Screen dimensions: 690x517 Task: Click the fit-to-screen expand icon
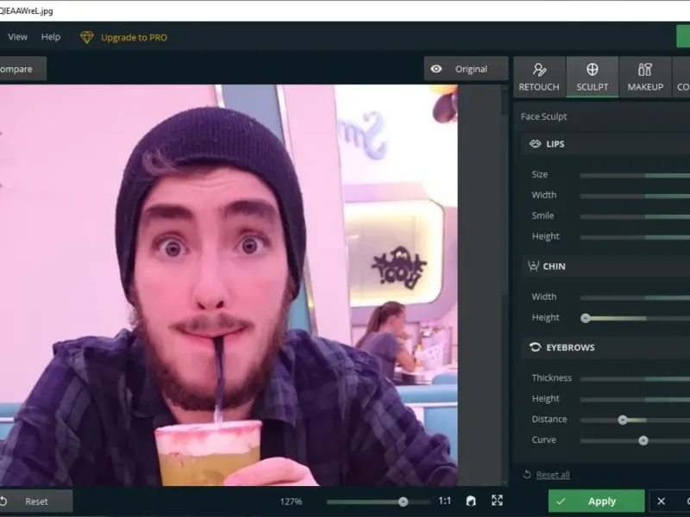pos(498,501)
